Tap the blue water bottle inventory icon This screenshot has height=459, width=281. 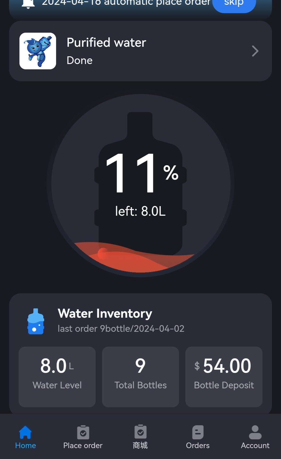36,321
